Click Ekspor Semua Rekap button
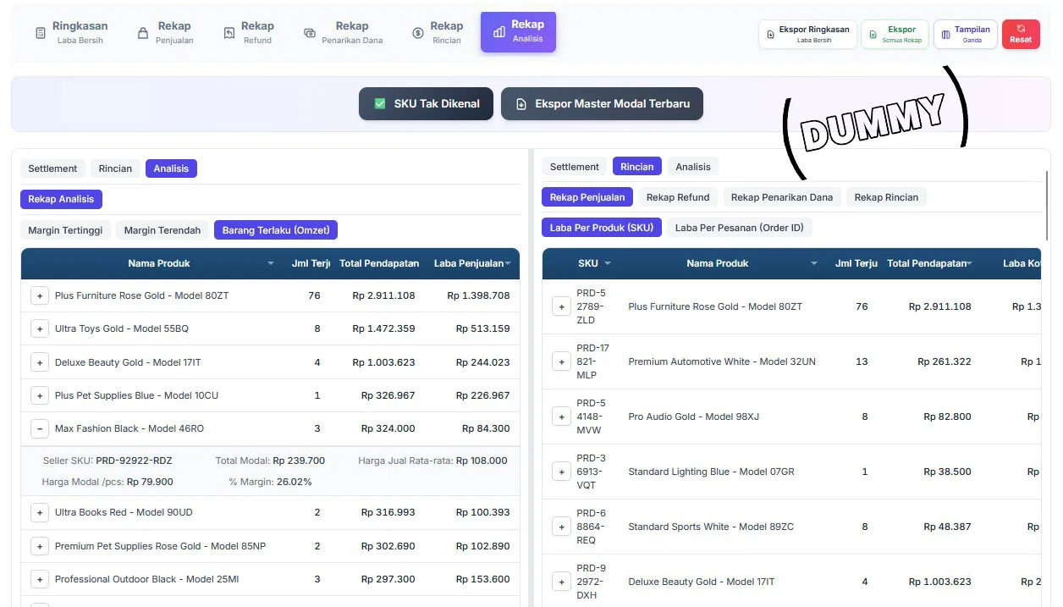The width and height of the screenshot is (1063, 607). pyautogui.click(x=894, y=34)
